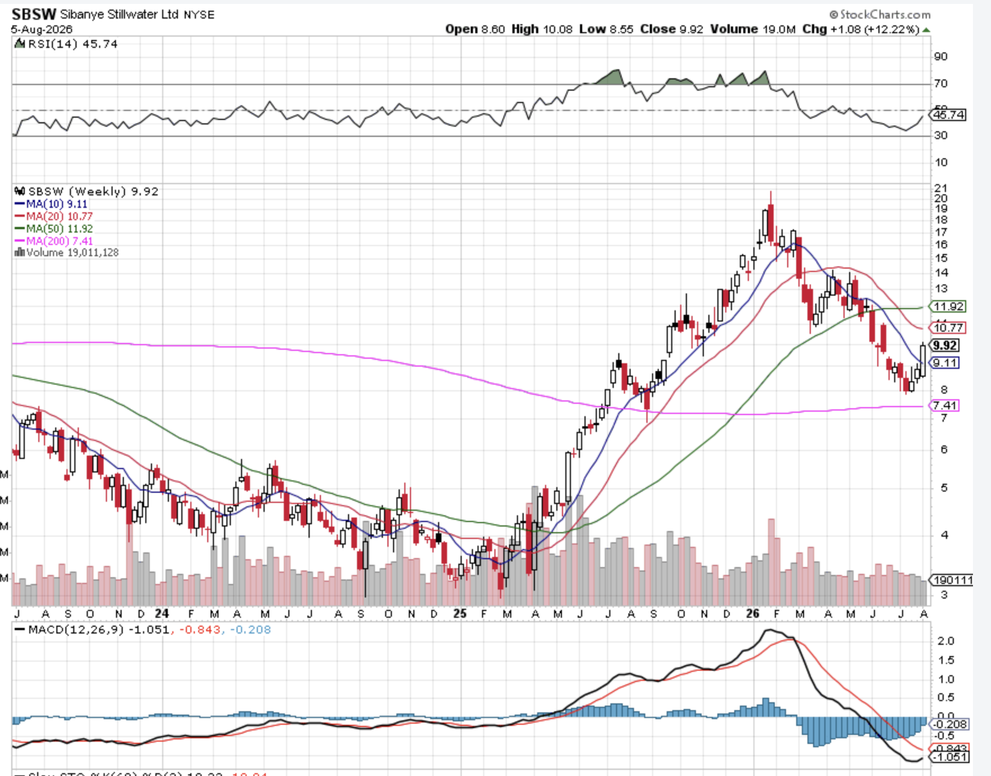Image resolution: width=991 pixels, height=776 pixels.
Task: Select the green MA(50) line swatch in legend
Action: tap(20, 229)
